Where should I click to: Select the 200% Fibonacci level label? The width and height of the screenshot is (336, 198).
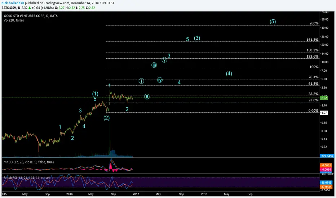[314, 23]
